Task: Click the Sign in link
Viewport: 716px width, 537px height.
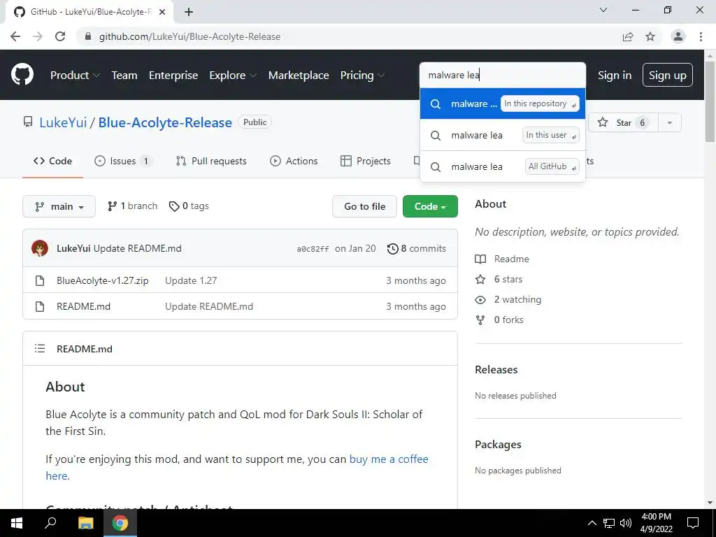Action: pyautogui.click(x=615, y=76)
